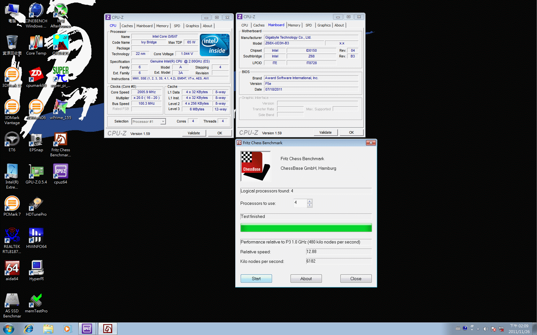Select the HDTunePro desktop icon
The width and height of the screenshot is (537, 335).
[36, 206]
